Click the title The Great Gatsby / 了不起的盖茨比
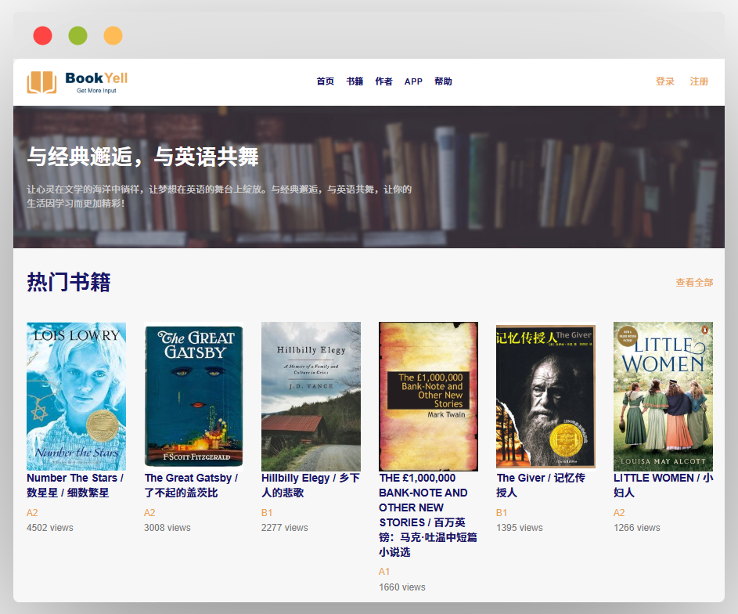The width and height of the screenshot is (738, 614). (191, 486)
